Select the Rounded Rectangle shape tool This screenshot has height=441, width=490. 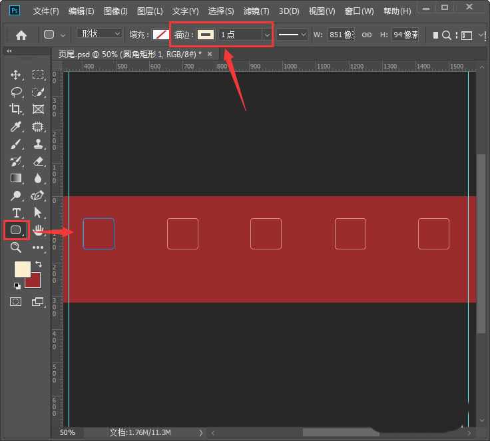(16, 230)
